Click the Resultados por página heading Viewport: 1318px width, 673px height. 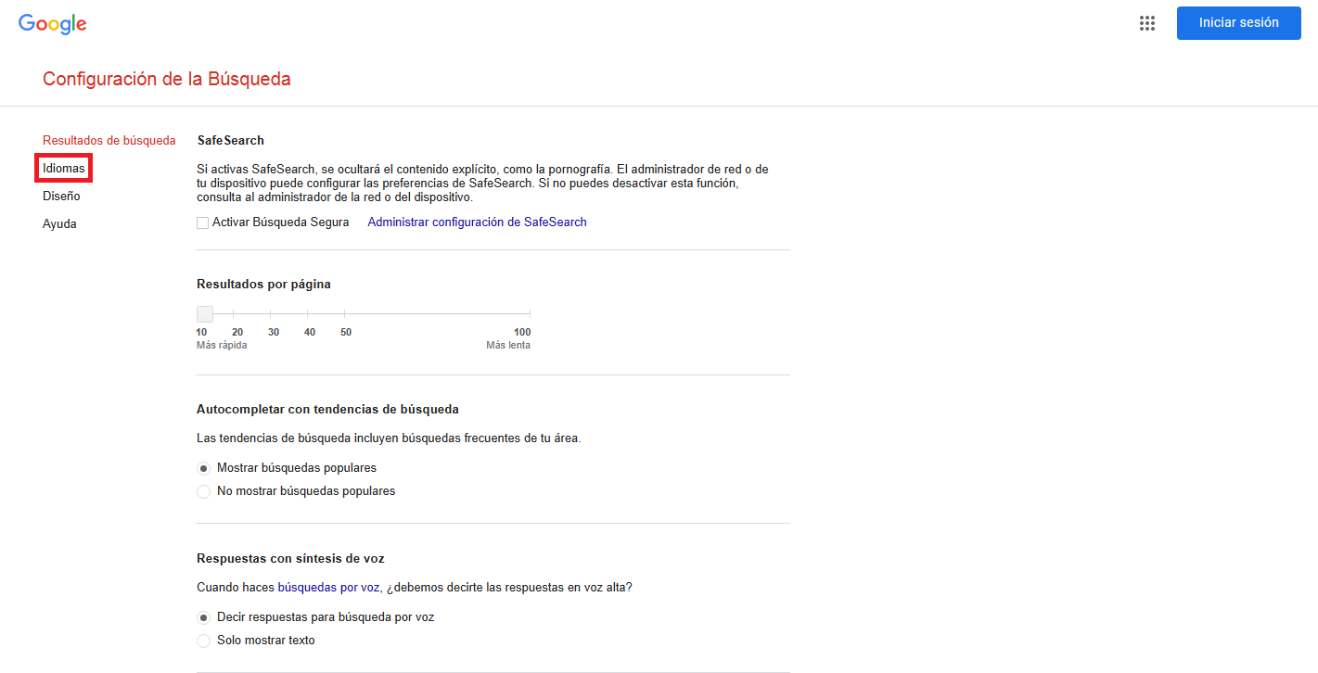point(263,285)
